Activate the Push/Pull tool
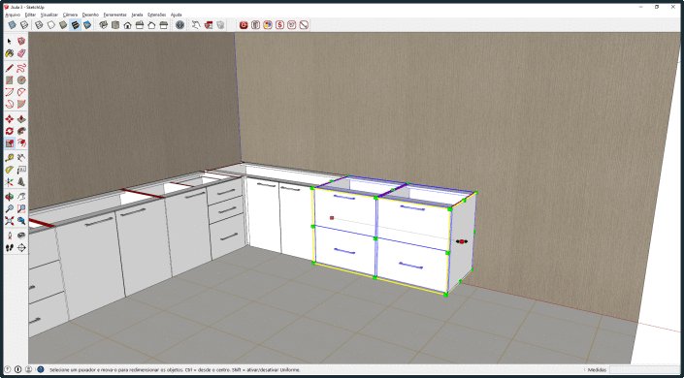The height and width of the screenshot is (378, 684). click(x=21, y=119)
